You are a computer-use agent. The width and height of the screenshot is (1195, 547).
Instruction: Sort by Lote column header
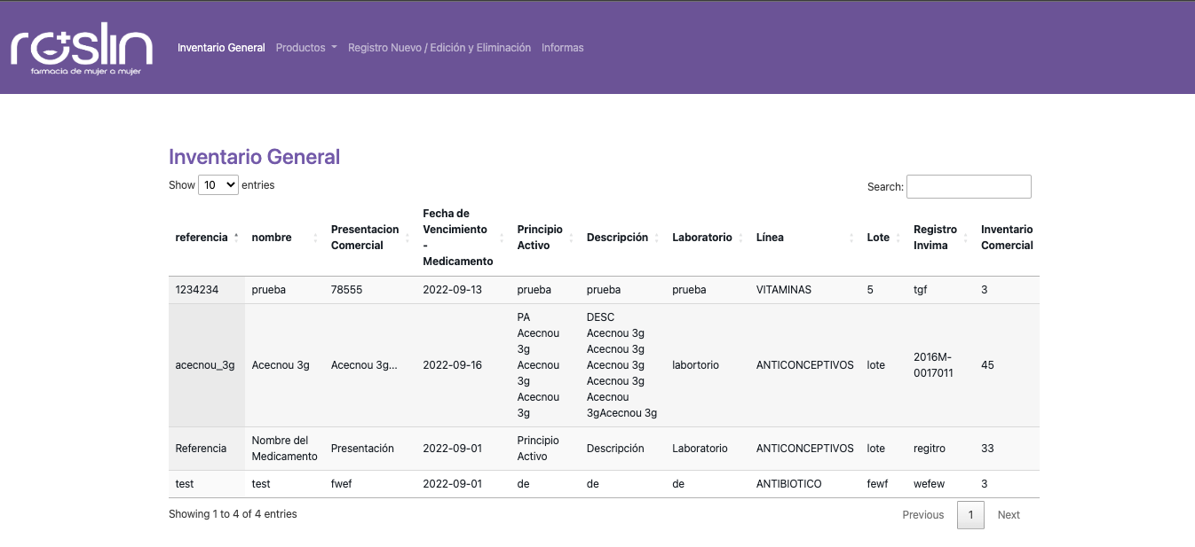(x=878, y=238)
